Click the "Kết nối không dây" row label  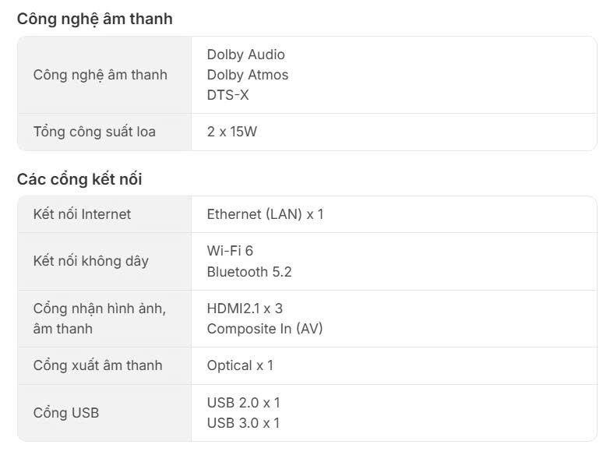point(90,261)
